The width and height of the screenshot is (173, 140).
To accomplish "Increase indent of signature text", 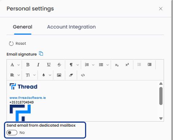I will (x=150, y=65).
